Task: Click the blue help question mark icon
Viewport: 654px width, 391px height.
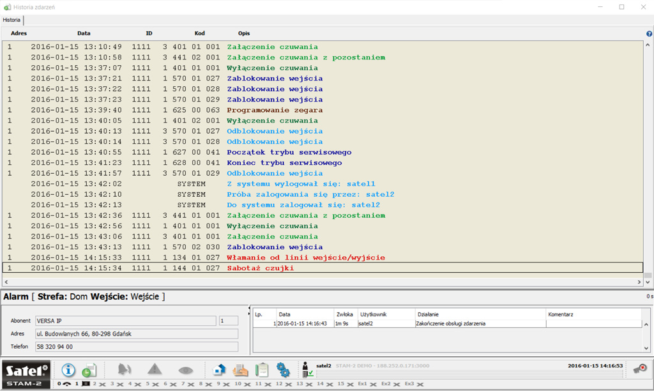Action: [649, 33]
